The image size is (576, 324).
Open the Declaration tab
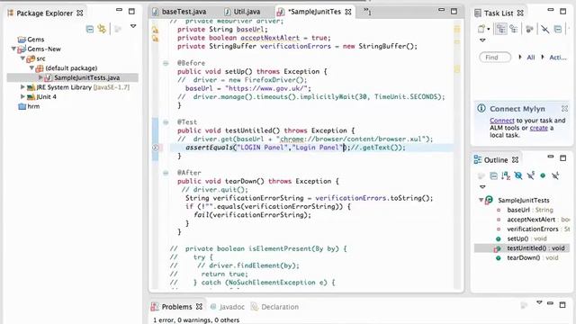(x=280, y=307)
